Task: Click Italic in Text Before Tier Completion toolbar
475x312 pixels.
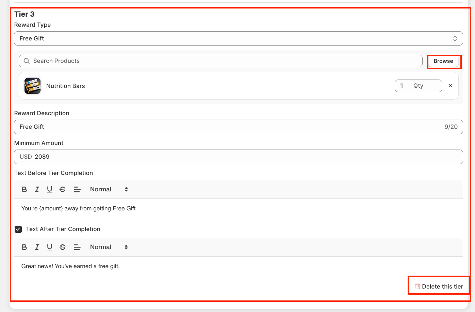Action: [x=37, y=189]
